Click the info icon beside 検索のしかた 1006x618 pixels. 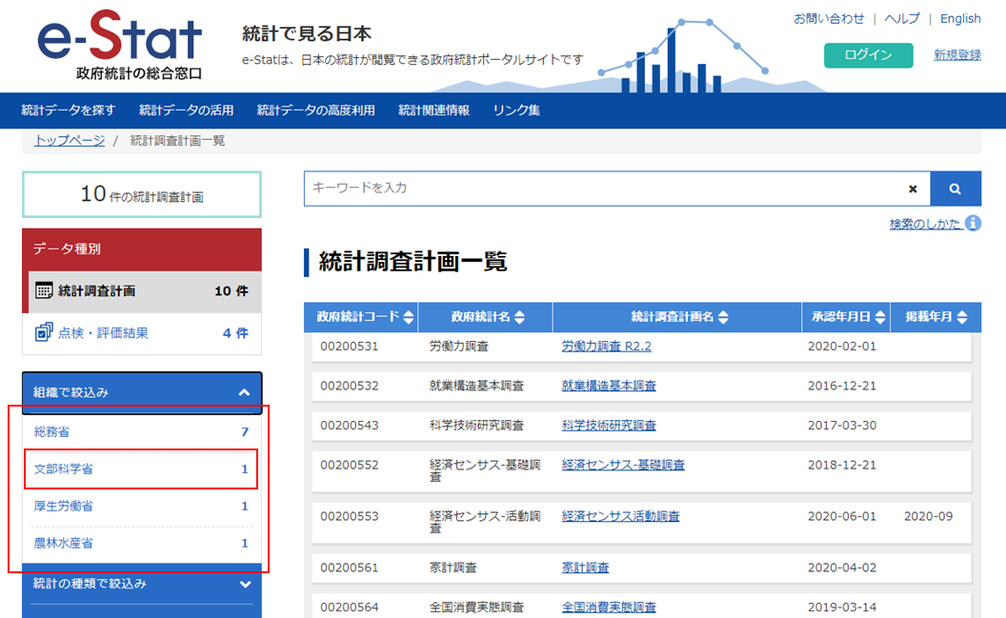[973, 223]
